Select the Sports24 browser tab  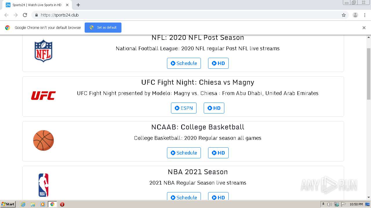click(x=37, y=5)
